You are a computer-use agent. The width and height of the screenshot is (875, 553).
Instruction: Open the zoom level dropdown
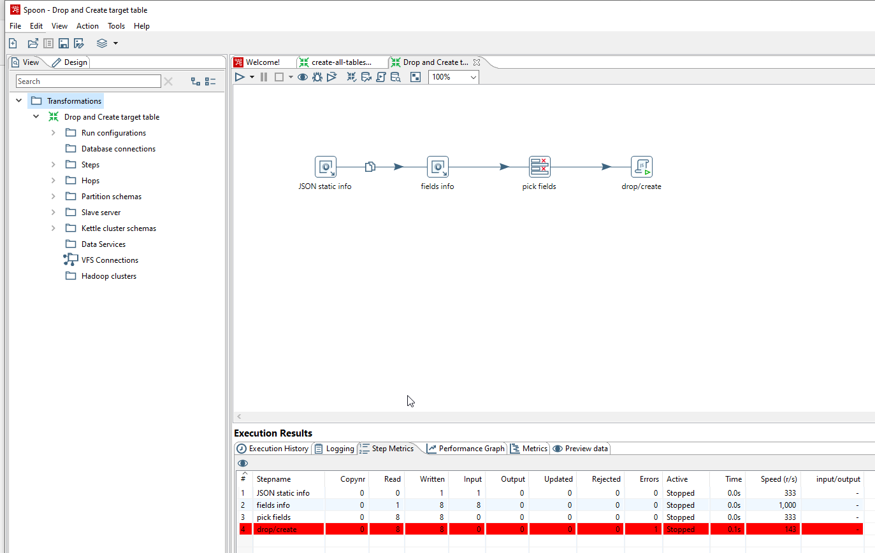click(x=474, y=76)
